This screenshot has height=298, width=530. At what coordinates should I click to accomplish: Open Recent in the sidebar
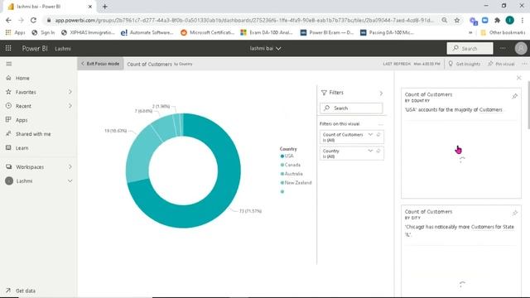(x=23, y=106)
